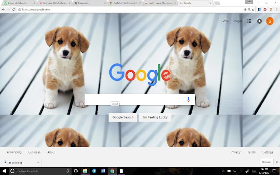Open the Google apps grid menu
Screen dimensions: 280x175
pyautogui.click(x=249, y=21)
